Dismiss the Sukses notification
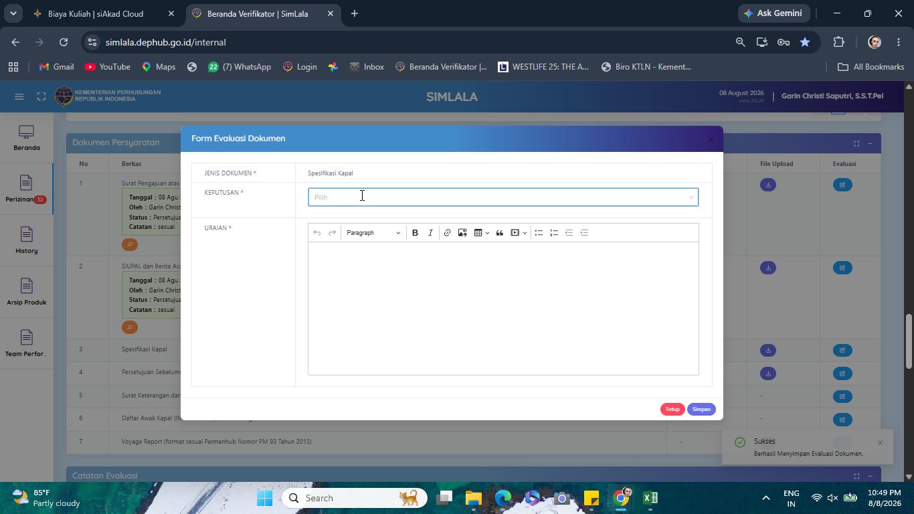This screenshot has height=514, width=914. 880,442
